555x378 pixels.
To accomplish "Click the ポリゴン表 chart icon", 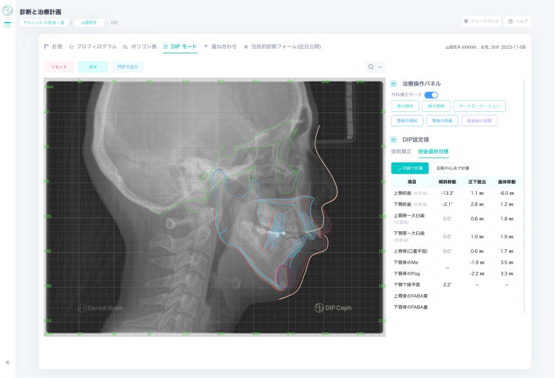I will (125, 47).
